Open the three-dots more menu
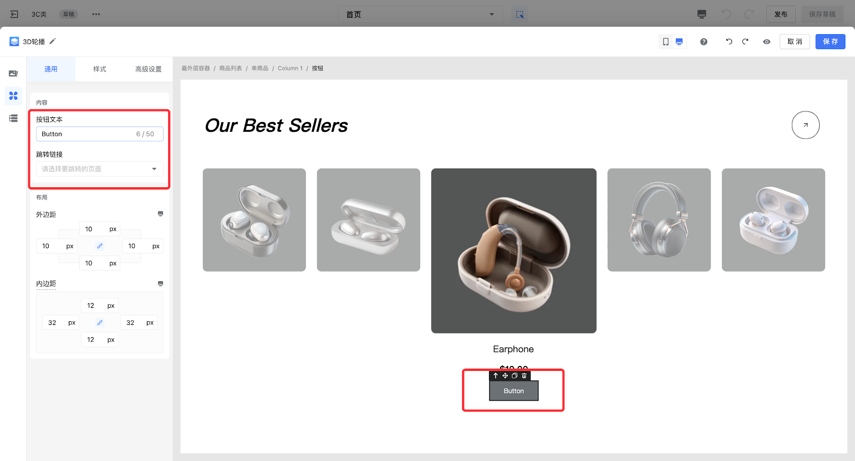Viewport: 855px width, 461px height. pos(96,14)
